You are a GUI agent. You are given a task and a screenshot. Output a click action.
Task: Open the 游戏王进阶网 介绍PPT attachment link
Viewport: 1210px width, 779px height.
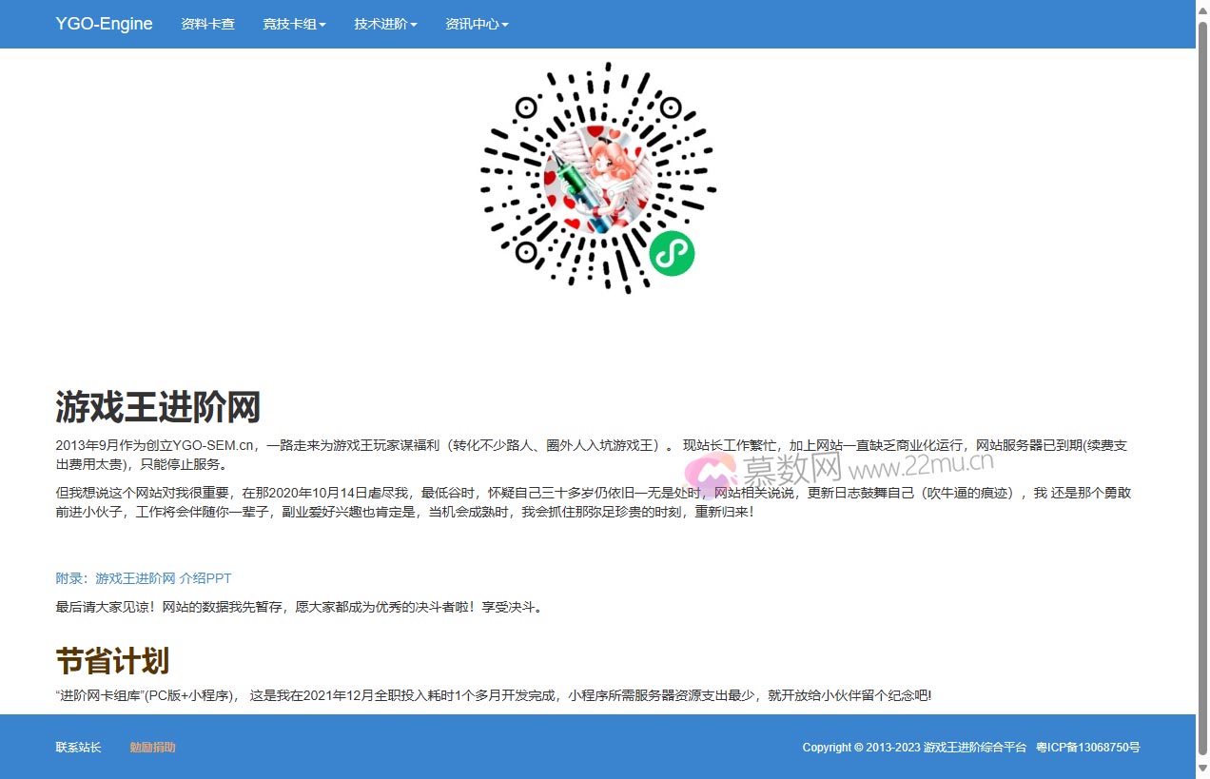pyautogui.click(x=162, y=577)
